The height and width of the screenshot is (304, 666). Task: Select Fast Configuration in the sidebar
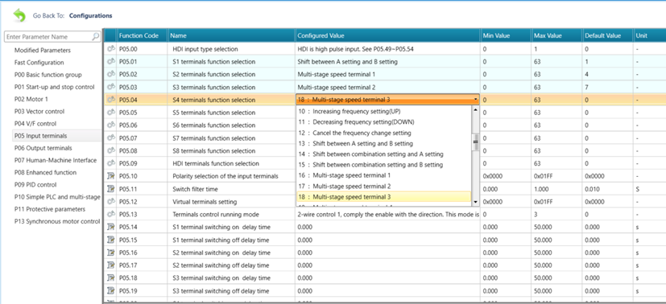39,62
